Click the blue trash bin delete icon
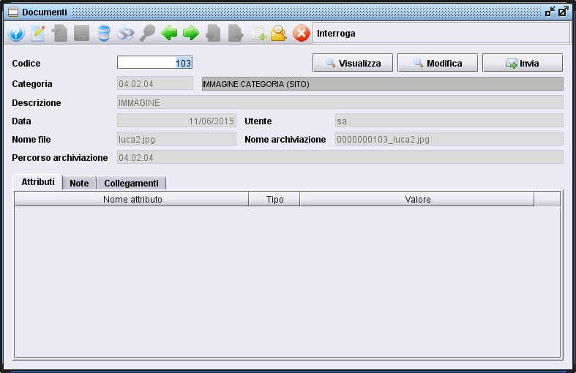Screen dimensions: 576x373 tap(104, 34)
